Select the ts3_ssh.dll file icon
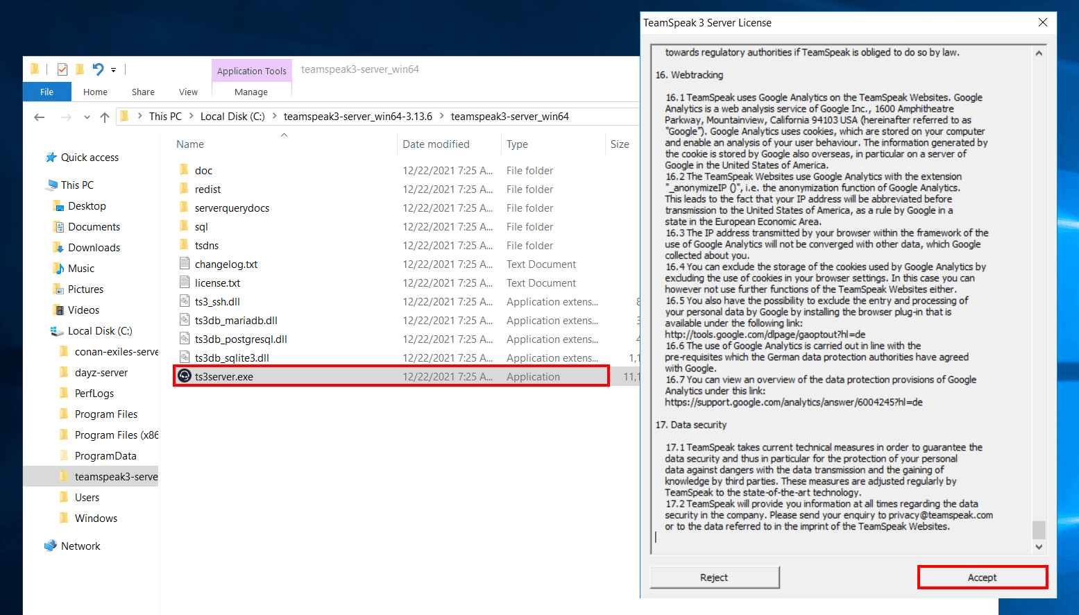The image size is (1079, 615). [x=185, y=301]
